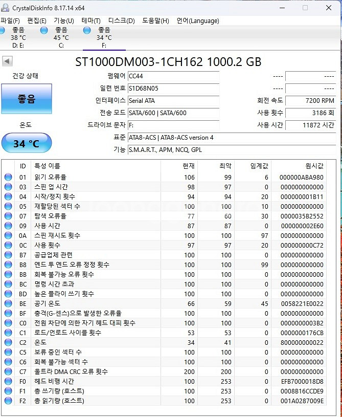Click the 34 °C temperature button
Screen dimensions: 342x417
27,144
